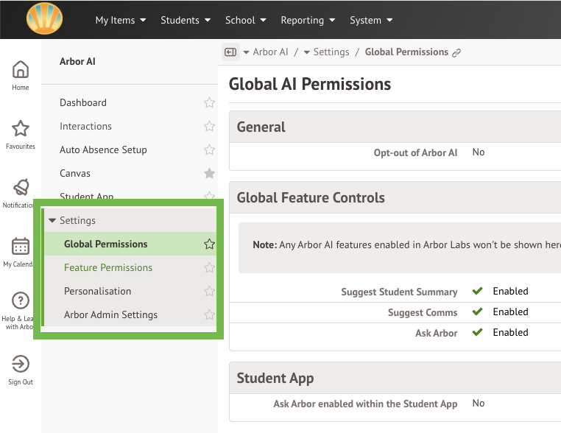
Task: Click Arbor AI in the breadcrumb
Action: tap(270, 52)
